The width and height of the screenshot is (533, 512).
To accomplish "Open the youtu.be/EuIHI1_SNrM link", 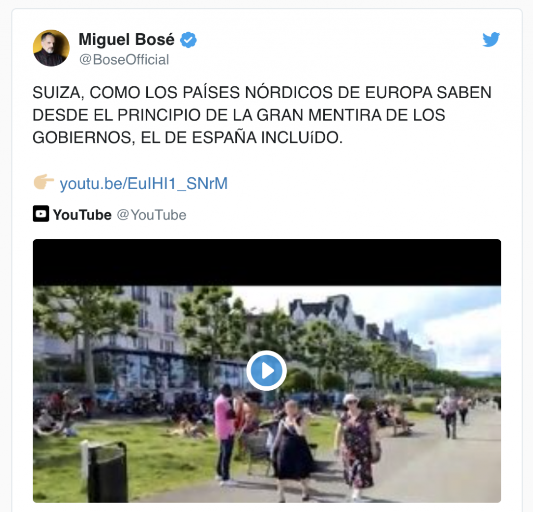I will click(x=144, y=183).
